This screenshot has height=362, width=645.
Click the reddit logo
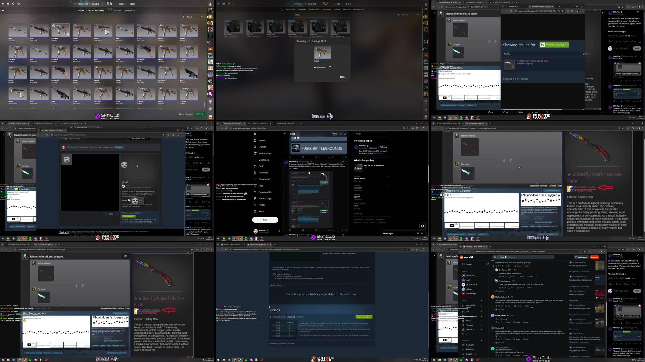[467, 257]
